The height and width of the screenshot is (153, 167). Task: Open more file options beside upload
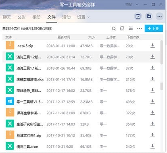(x=140, y=28)
